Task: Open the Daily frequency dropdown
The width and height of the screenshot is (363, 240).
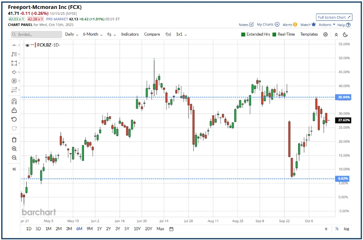Action: pyautogui.click(x=72, y=34)
